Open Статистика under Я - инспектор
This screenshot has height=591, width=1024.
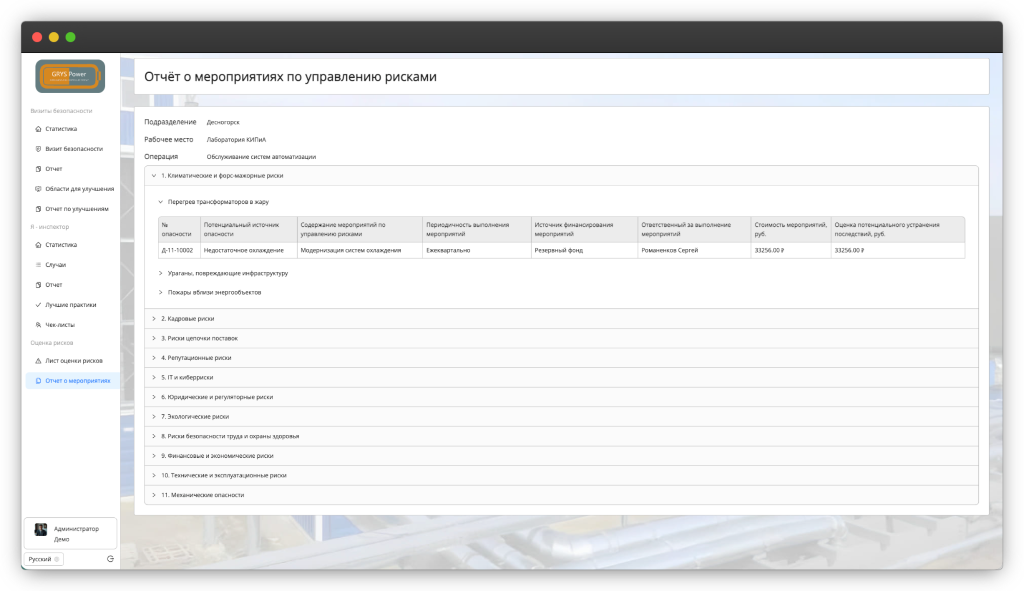(61, 245)
